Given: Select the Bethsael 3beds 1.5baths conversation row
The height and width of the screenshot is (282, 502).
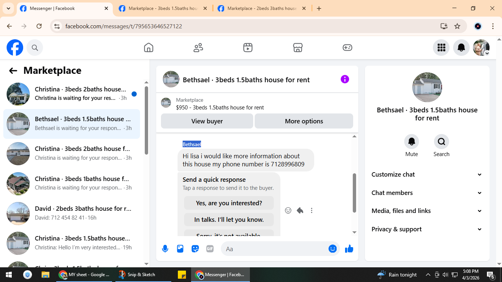Looking at the screenshot, I should [72, 124].
